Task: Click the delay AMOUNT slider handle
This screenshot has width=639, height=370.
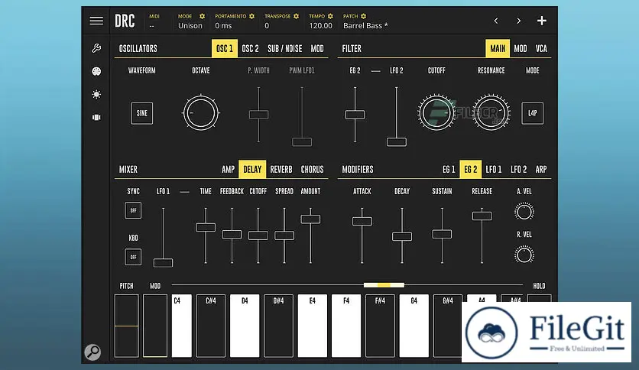Action: (x=310, y=219)
